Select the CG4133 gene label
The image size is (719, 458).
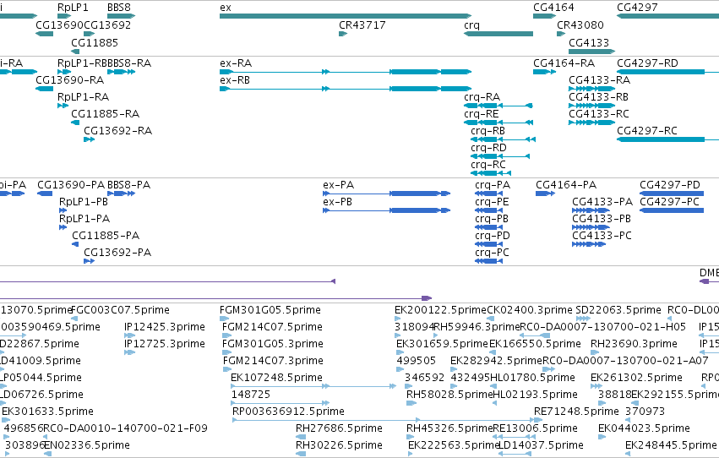(589, 42)
